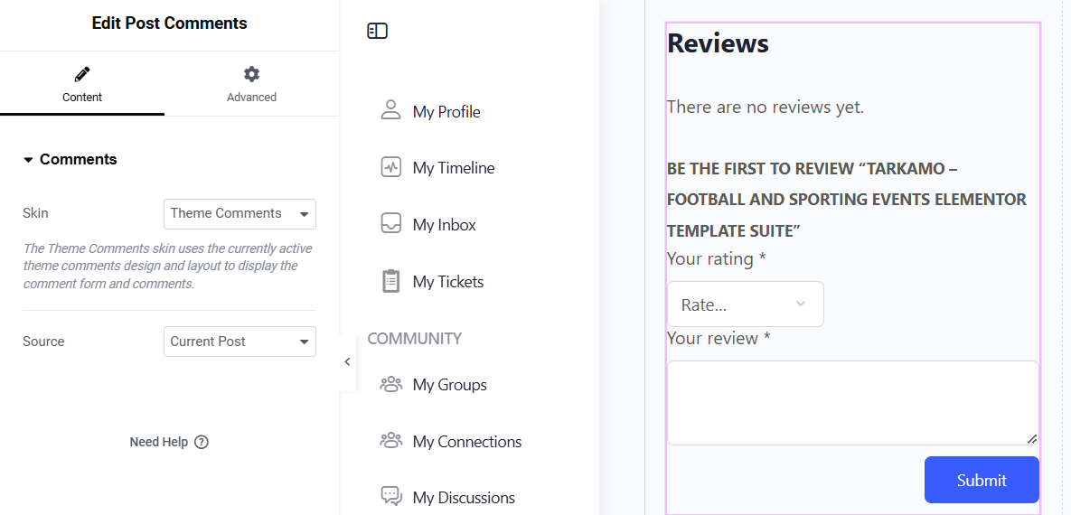
Task: Click the Need Help question mark icon
Action: point(202,442)
